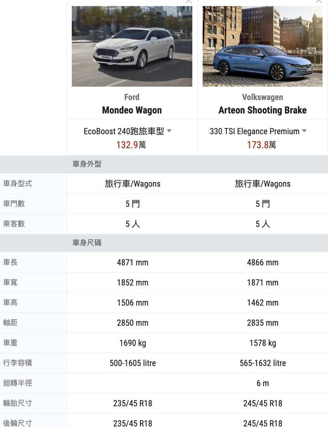Select the EcoBoost 240跑旅車型 trim selector
Screen dimensions: 328x427
124,132
